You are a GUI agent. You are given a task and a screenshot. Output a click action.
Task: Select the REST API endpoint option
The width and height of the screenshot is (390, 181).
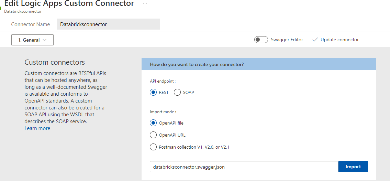pyautogui.click(x=153, y=93)
